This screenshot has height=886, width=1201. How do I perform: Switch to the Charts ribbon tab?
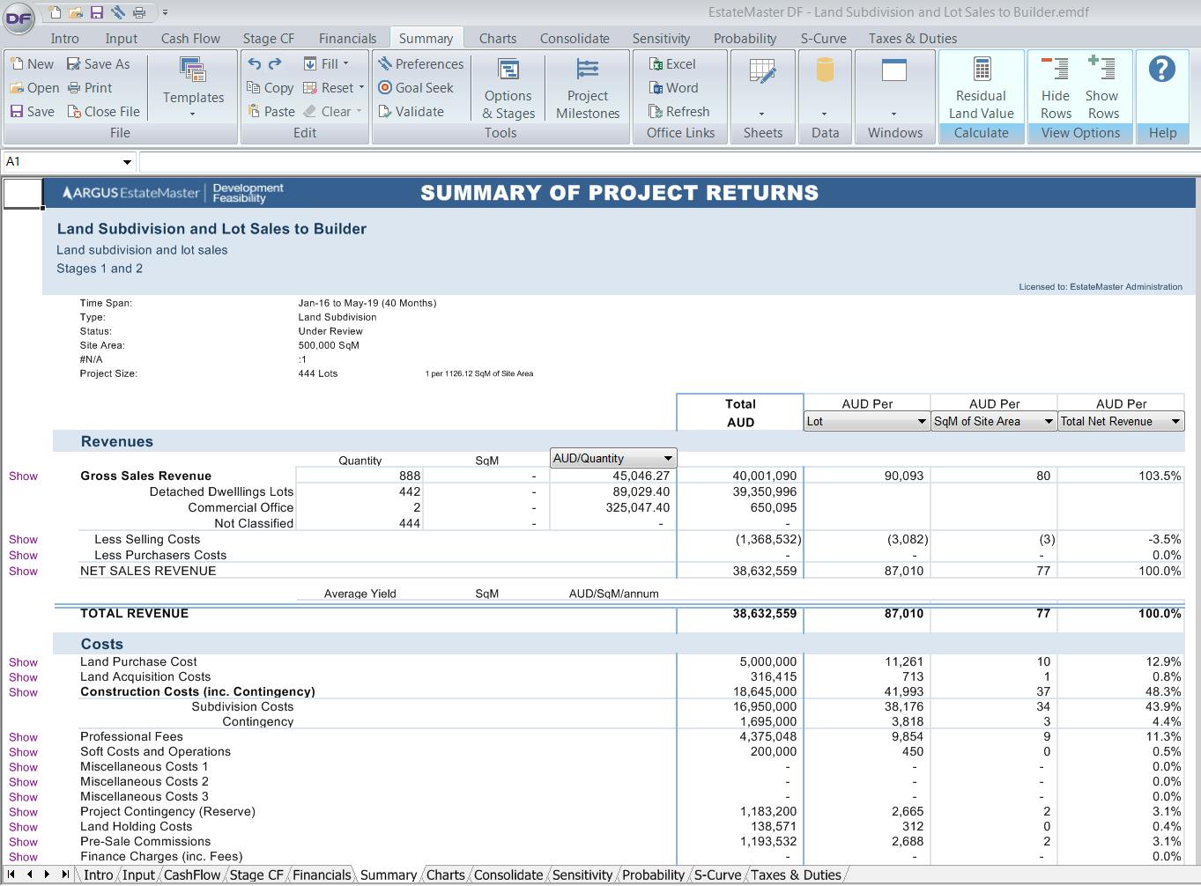(x=497, y=38)
